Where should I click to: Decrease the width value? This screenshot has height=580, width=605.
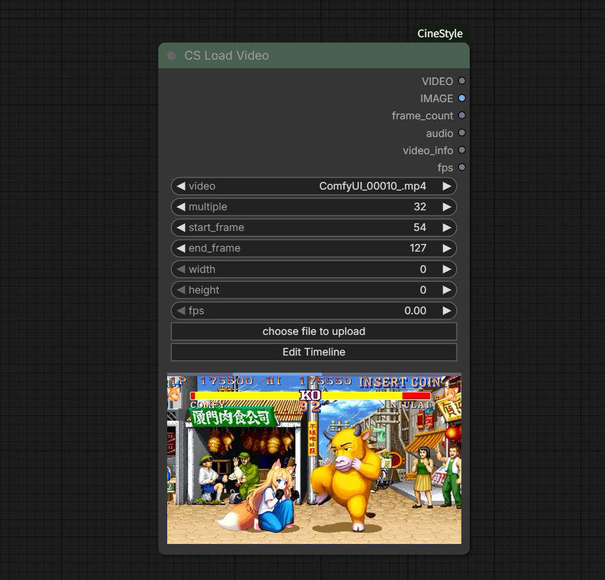point(181,269)
